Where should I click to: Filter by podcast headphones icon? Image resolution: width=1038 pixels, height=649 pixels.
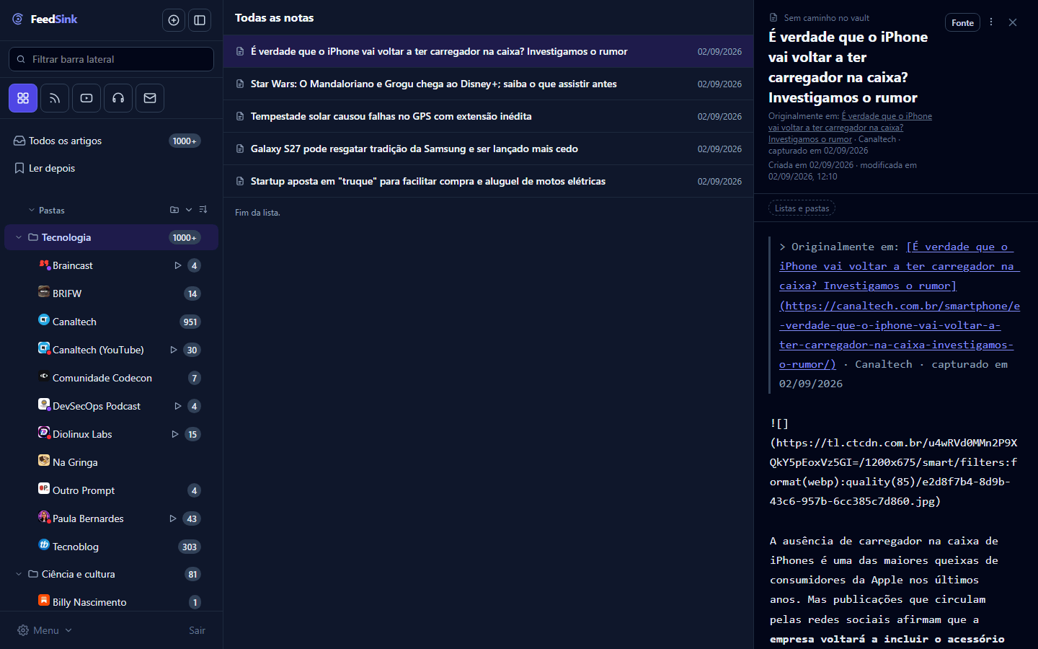(118, 98)
